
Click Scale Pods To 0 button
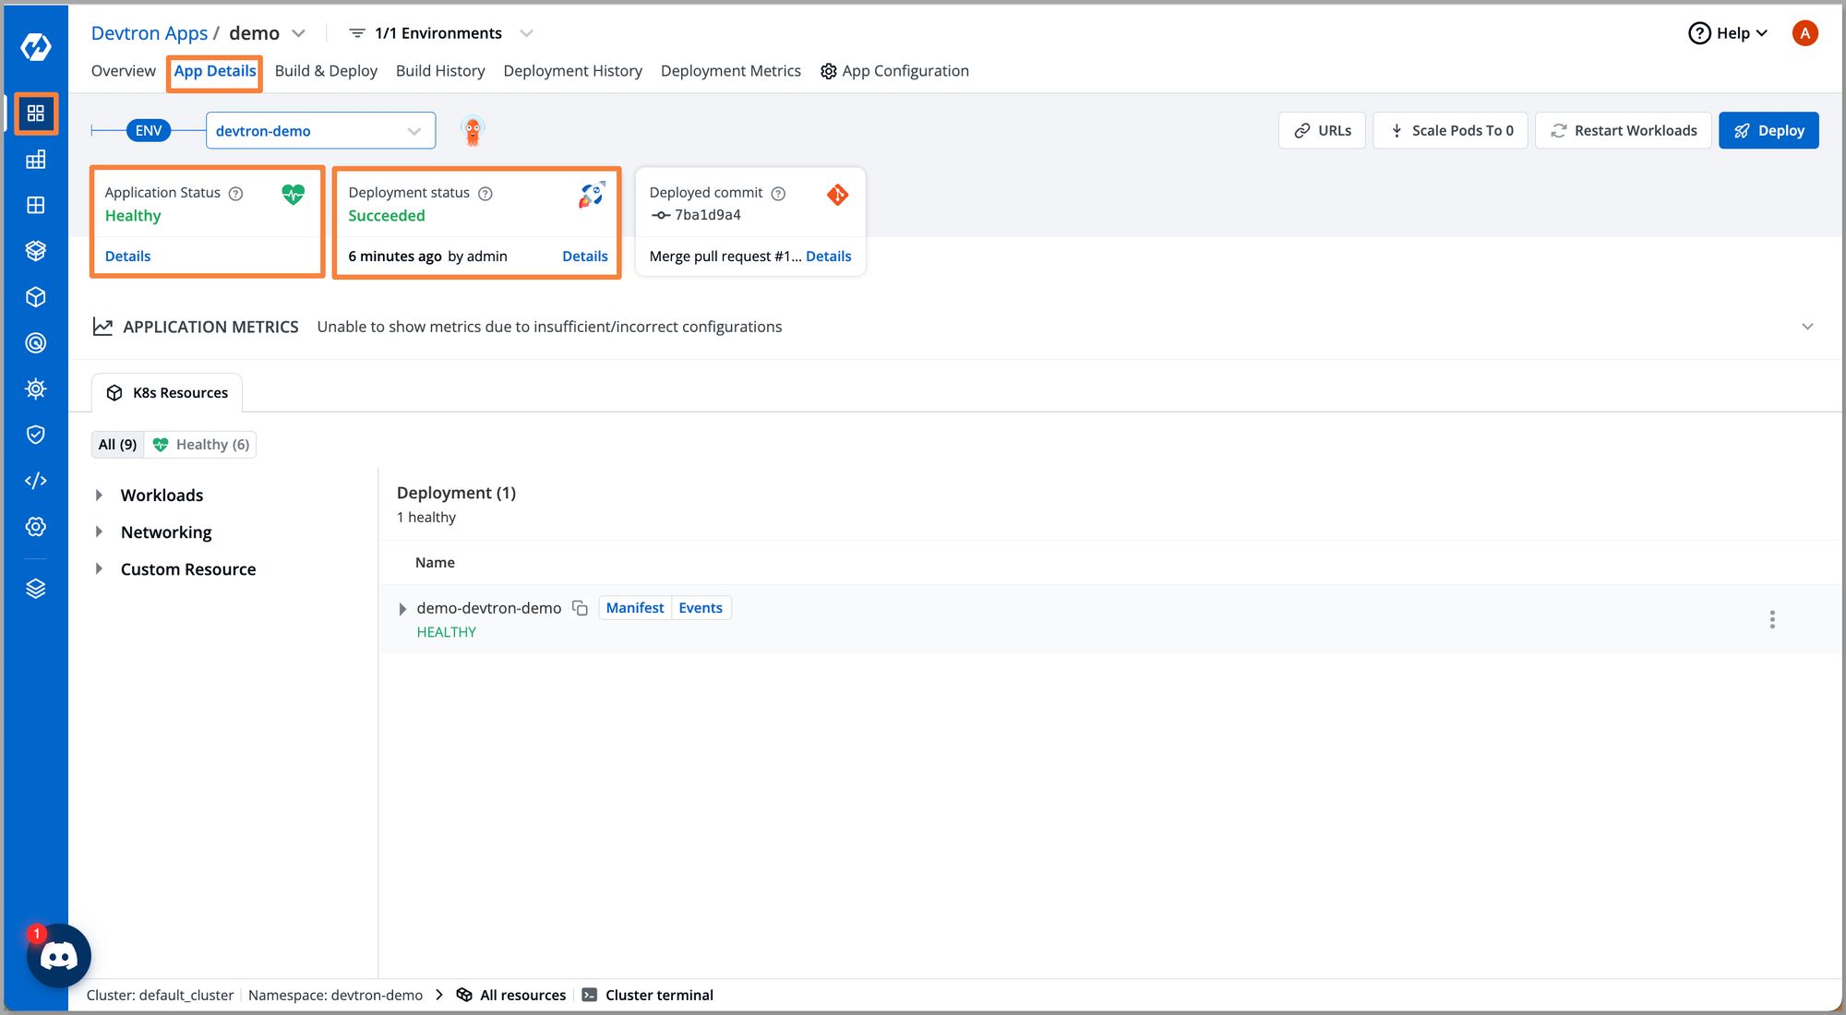tap(1450, 131)
